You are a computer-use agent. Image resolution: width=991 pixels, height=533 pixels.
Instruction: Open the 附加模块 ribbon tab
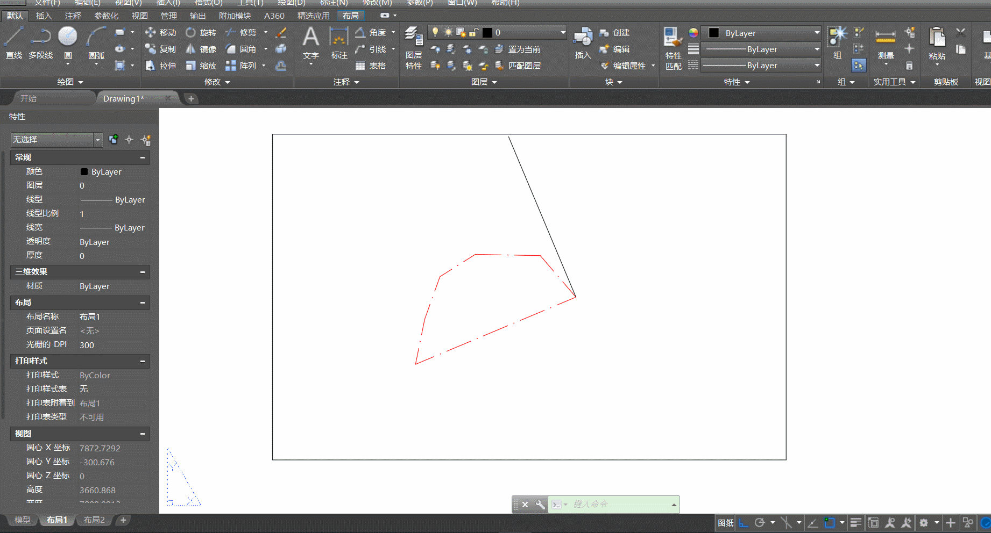click(235, 16)
